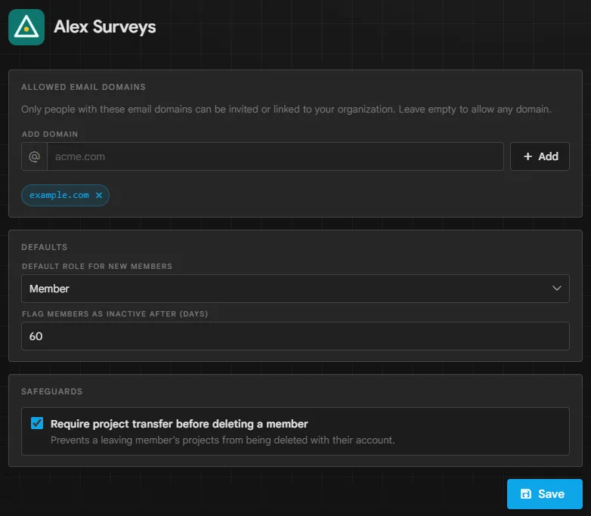Click the 'Flag members as inactive after (days)' label
The image size is (591, 516).
pos(115,314)
